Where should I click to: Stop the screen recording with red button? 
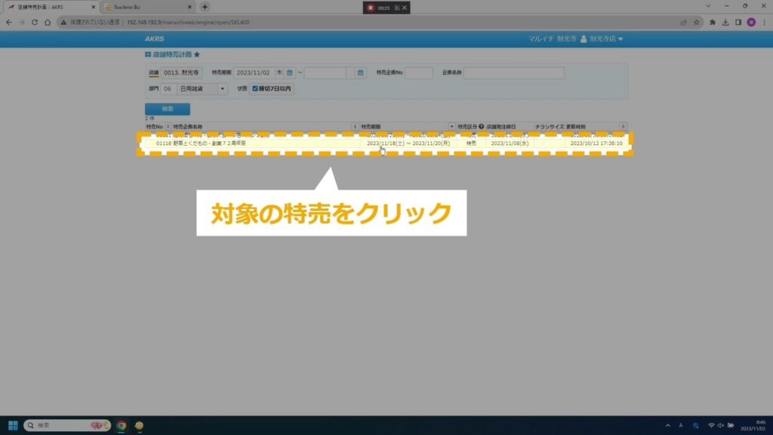[x=371, y=8]
